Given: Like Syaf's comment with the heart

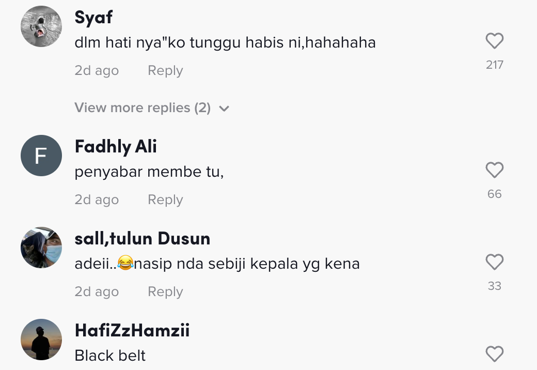Looking at the screenshot, I should (495, 41).
